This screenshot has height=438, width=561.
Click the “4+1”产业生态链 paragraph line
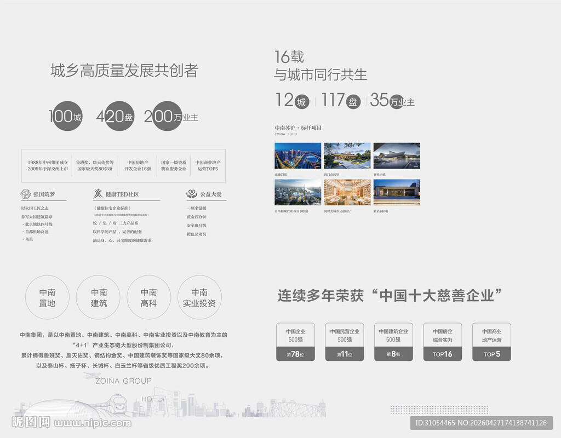point(123,345)
